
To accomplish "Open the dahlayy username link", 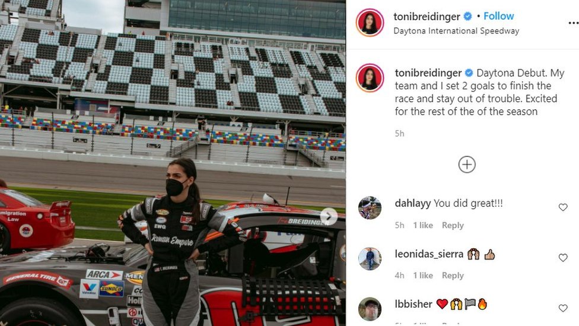I will [412, 203].
